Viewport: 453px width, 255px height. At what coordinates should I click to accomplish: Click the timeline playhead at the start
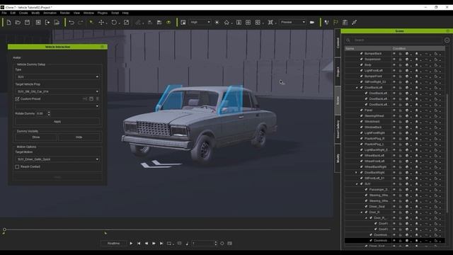point(4,229)
